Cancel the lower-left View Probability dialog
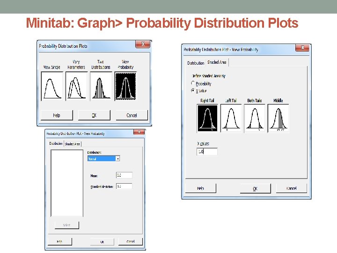The height and width of the screenshot is (253, 337). (131, 242)
